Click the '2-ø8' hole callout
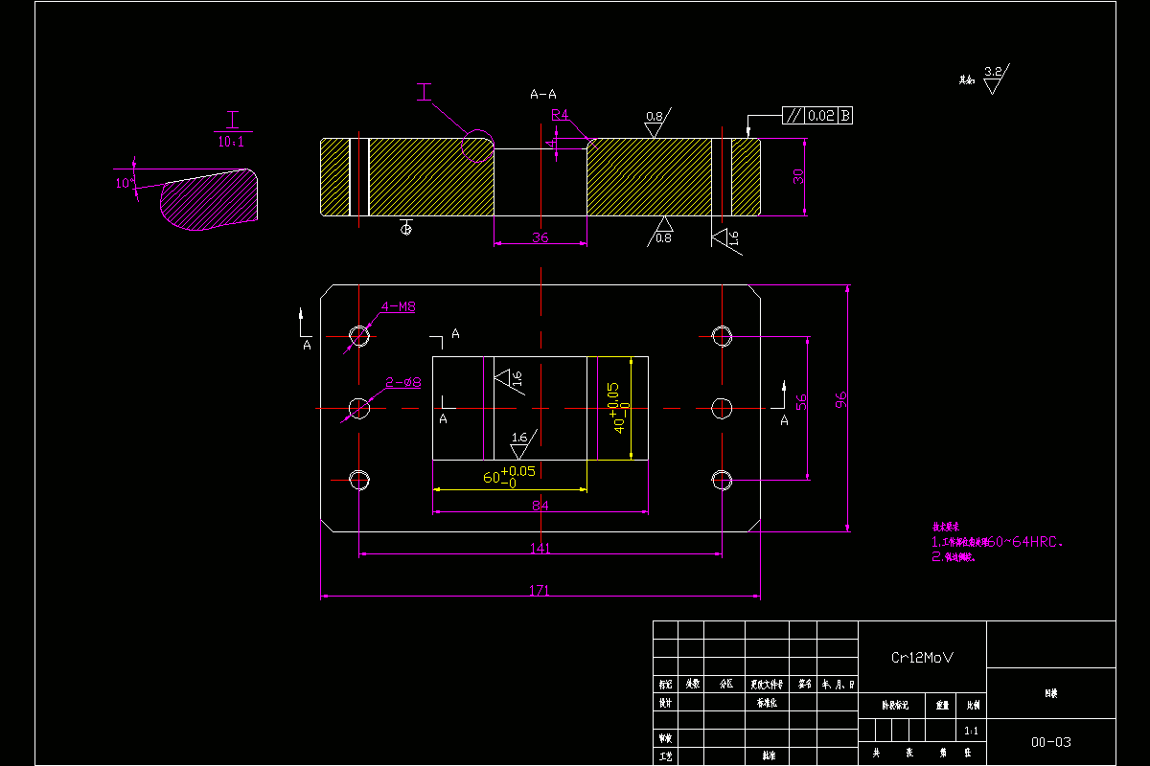 click(403, 382)
